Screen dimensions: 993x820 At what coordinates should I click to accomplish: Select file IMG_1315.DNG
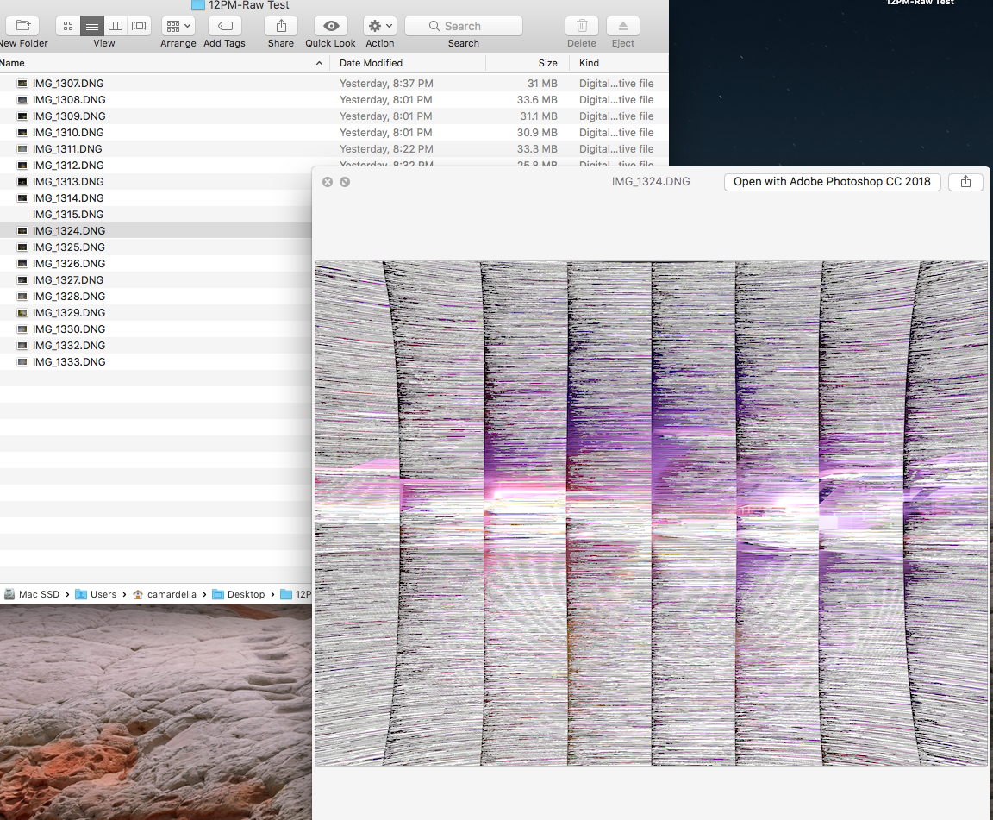pyautogui.click(x=68, y=214)
